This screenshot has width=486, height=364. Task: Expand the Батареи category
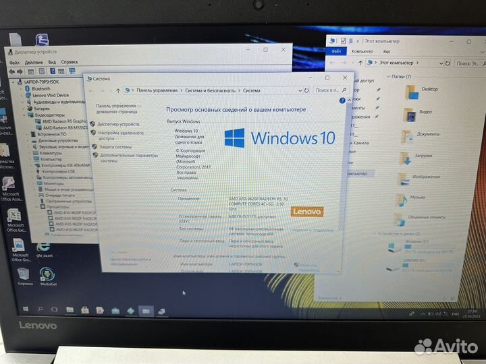pos(24,109)
